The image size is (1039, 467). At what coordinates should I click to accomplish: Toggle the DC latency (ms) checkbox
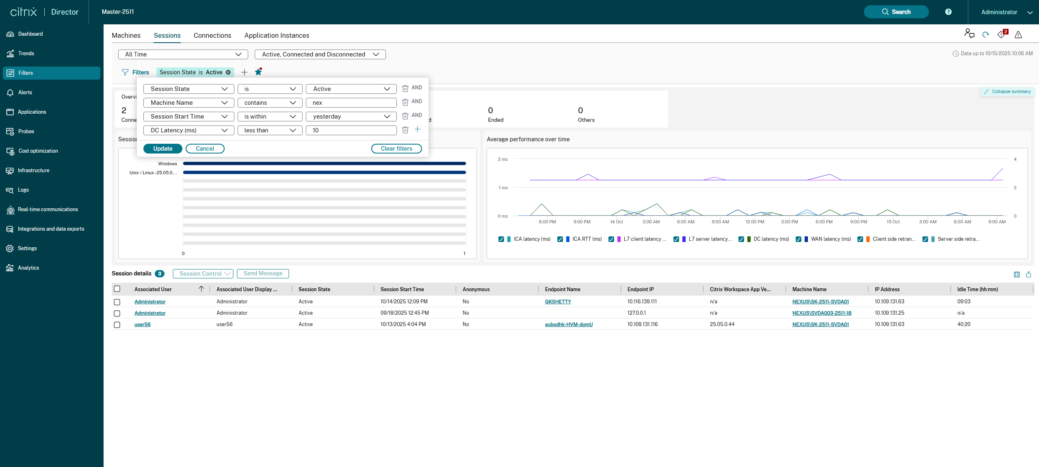point(741,239)
